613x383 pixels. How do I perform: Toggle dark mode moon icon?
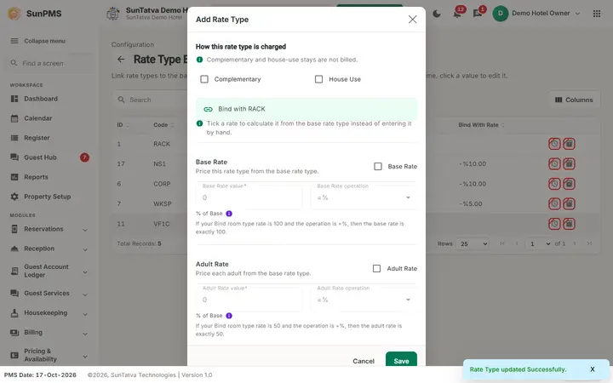point(437,14)
